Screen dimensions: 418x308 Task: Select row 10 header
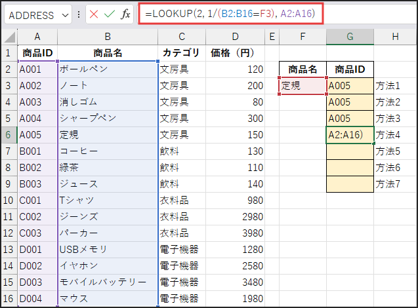8,201
